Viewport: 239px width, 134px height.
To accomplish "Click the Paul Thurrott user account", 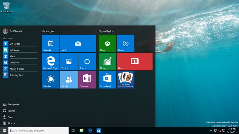I will 12,31.
